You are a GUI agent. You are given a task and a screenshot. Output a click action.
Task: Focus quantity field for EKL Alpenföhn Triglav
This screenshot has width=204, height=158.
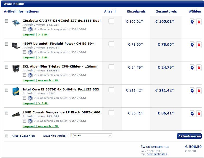coord(111,67)
